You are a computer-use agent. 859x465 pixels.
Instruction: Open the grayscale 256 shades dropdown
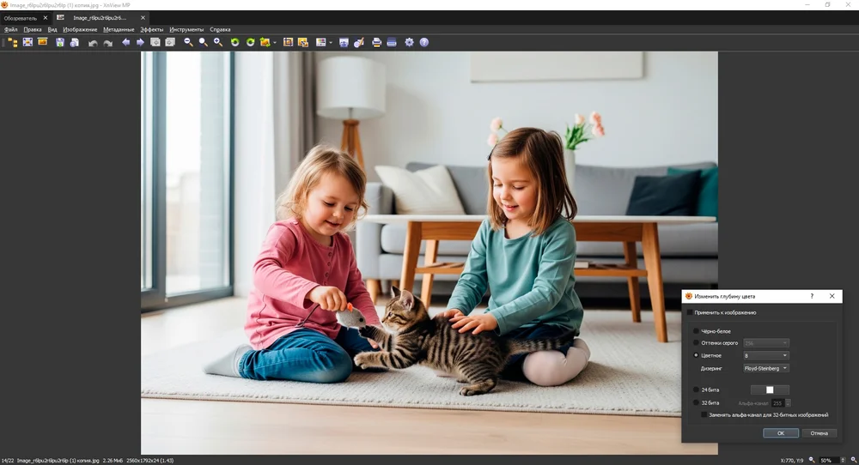[766, 343]
